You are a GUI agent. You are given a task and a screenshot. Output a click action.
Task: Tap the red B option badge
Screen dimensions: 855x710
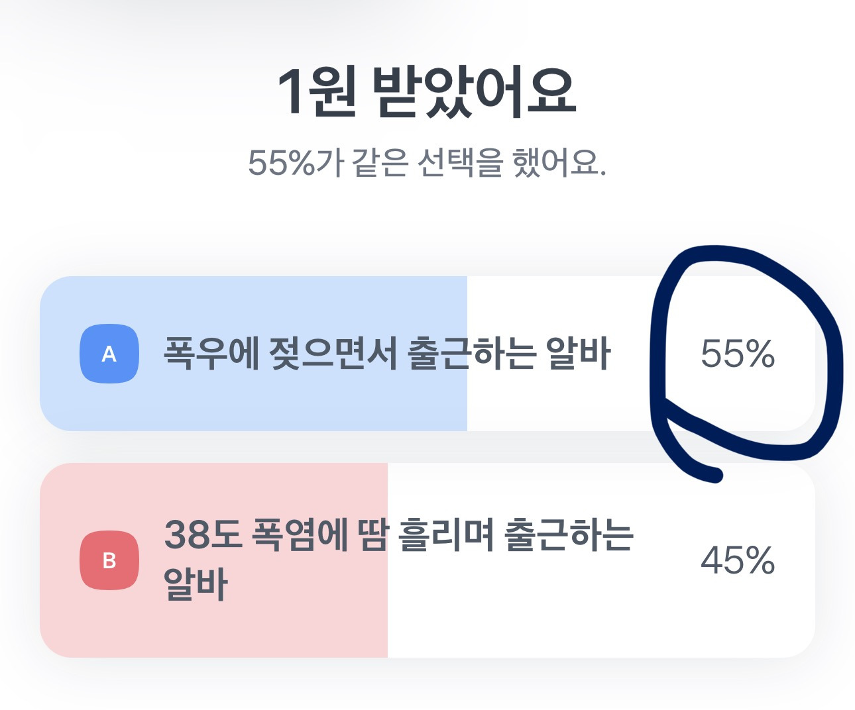pos(109,560)
